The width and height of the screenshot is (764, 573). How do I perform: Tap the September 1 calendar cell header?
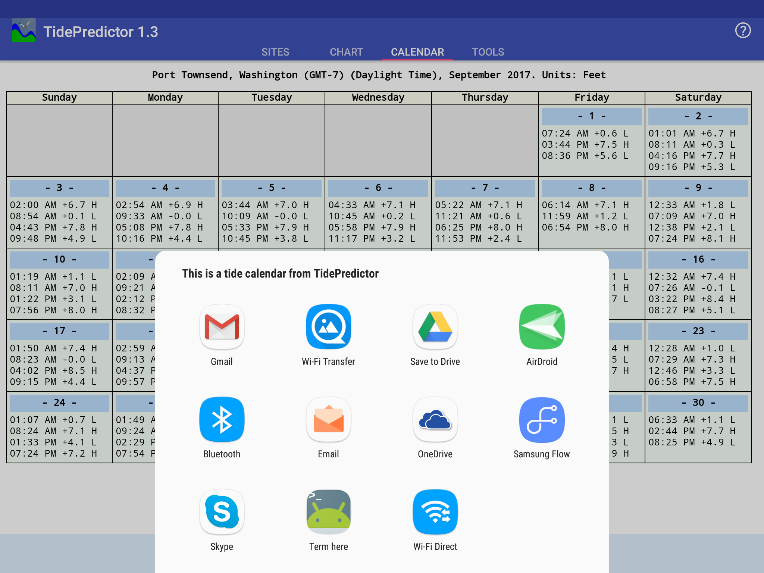tap(591, 116)
